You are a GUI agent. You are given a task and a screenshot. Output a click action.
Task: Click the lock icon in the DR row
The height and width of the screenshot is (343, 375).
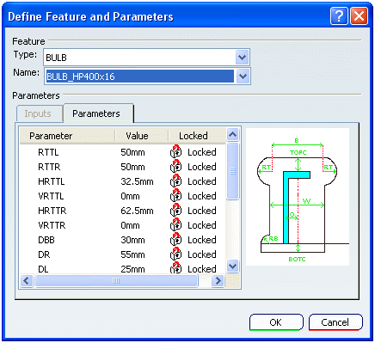click(x=175, y=254)
